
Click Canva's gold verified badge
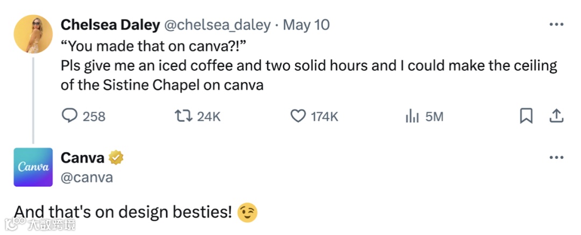pyautogui.click(x=116, y=158)
